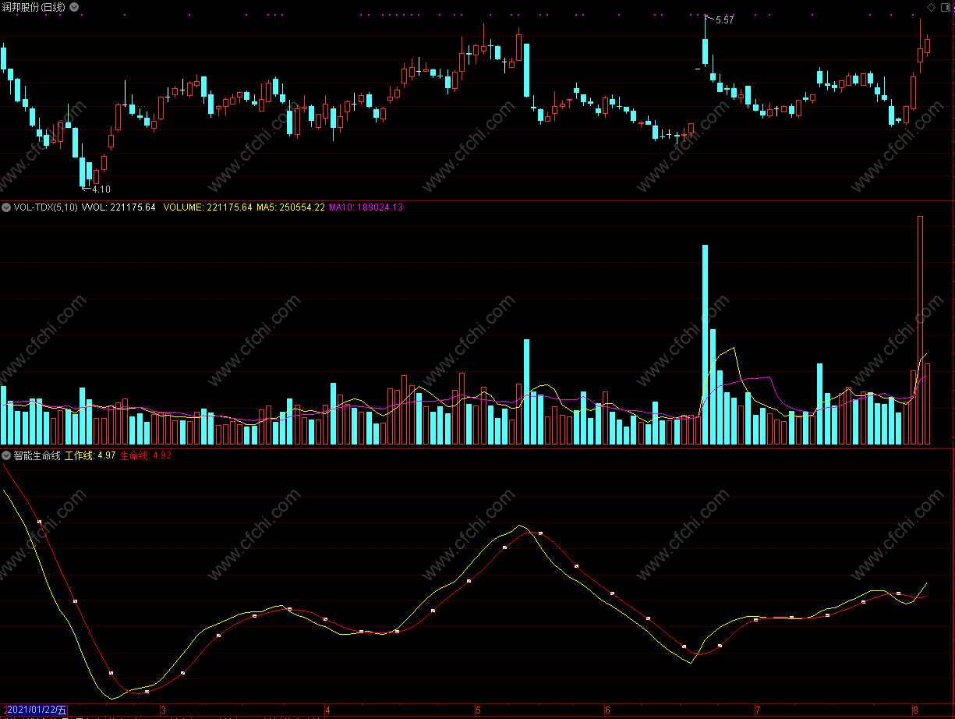The width and height of the screenshot is (955, 719).
Task: Click the VOLUME: 221175.64 value
Action: point(208,207)
